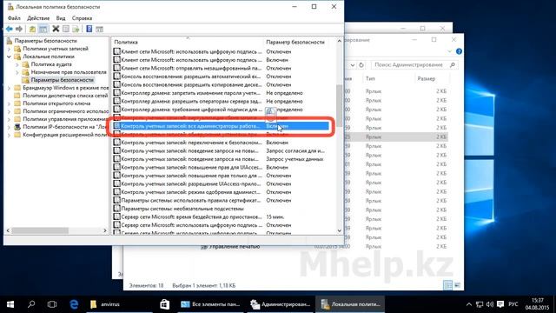Viewport: 556px width, 313px height.
Task: Click the policy icon of 'Консоль восстановления: разрешить автоматический' row
Action: (x=116, y=77)
